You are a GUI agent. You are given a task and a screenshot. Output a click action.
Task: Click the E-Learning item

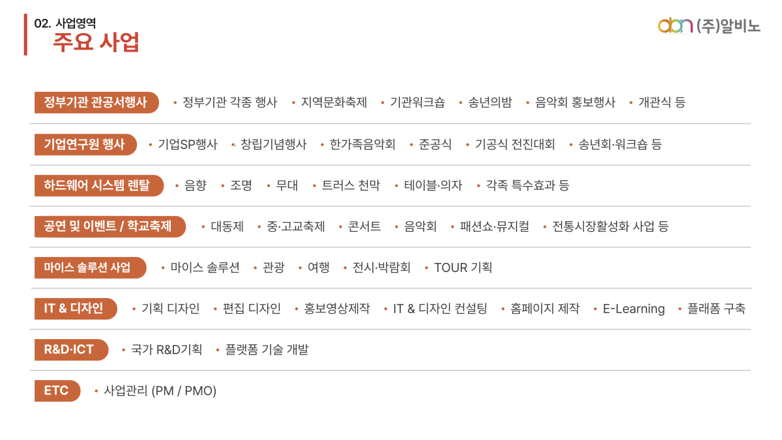[x=633, y=309]
